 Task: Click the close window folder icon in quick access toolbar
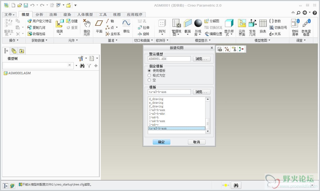click(x=68, y=5)
